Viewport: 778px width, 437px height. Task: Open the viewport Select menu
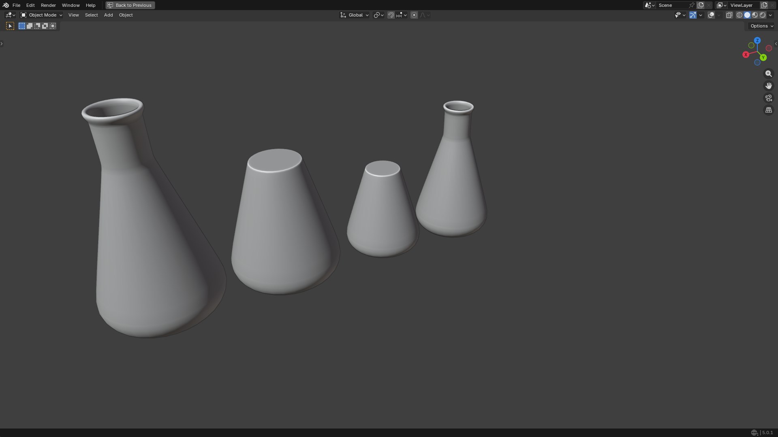pos(91,15)
